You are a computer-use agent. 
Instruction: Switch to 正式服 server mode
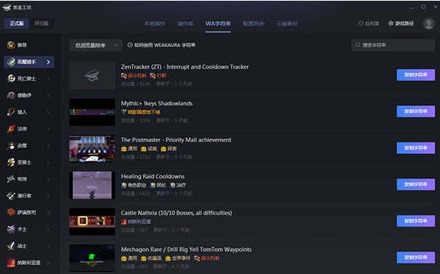tap(16, 24)
